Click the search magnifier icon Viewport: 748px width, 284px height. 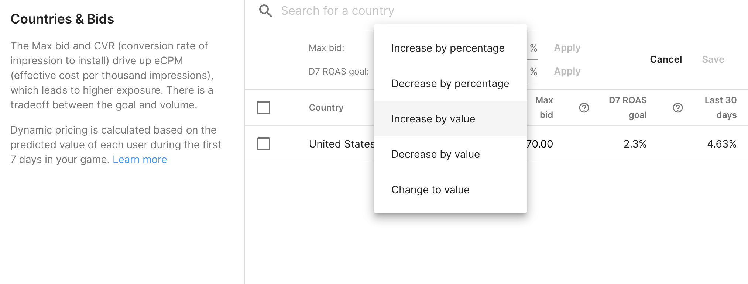tap(265, 11)
